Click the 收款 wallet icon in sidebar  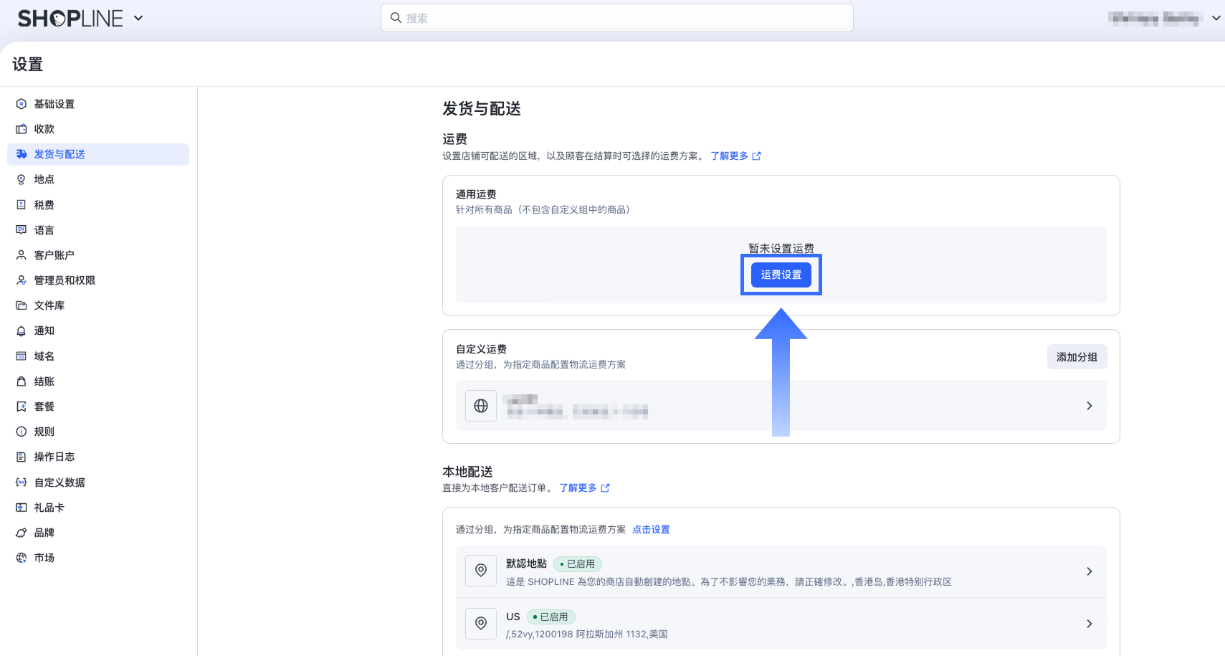click(x=22, y=129)
